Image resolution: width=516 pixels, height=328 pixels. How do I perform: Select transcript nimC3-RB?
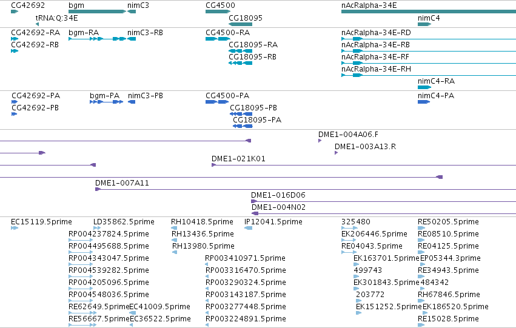tap(145, 33)
